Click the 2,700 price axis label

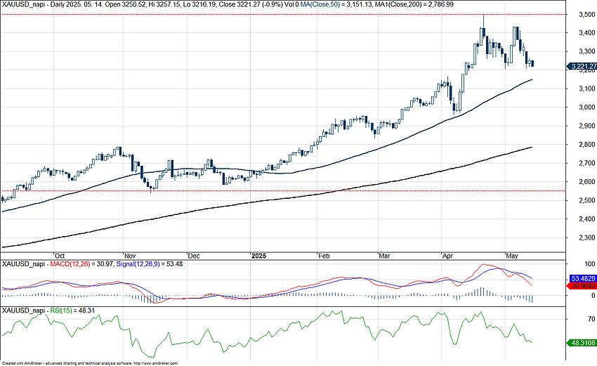point(586,163)
